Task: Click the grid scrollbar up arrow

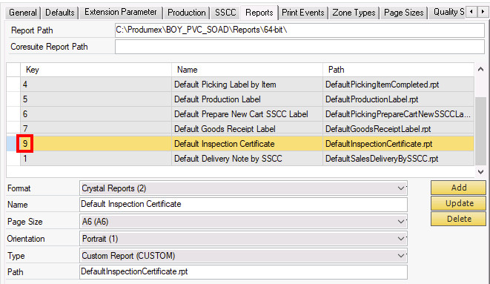Action: 480,70
